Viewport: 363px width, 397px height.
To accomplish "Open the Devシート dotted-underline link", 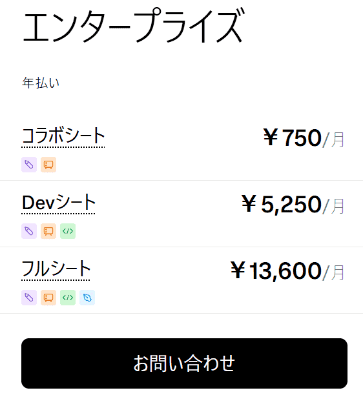I will point(58,203).
